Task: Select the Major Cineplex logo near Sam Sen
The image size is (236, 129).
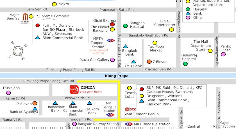Action: [25, 18]
